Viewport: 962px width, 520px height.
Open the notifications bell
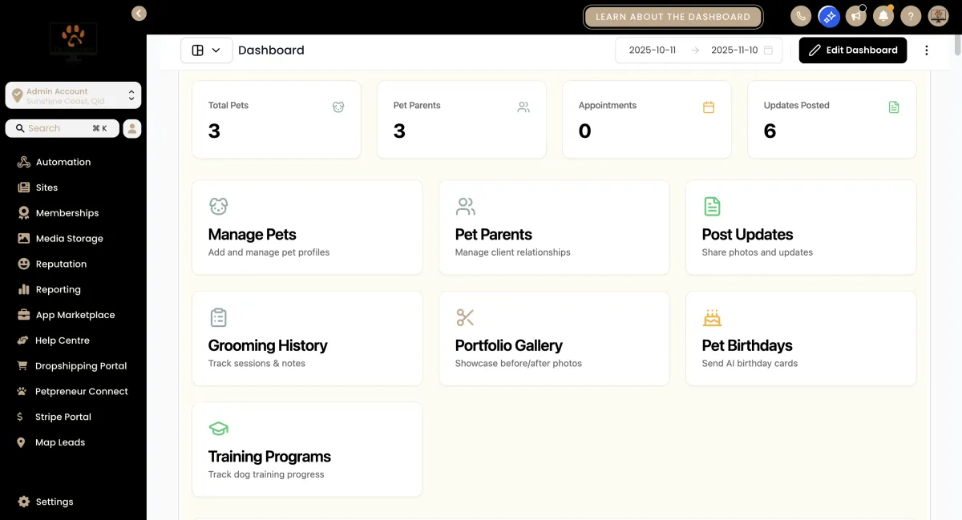tap(883, 16)
